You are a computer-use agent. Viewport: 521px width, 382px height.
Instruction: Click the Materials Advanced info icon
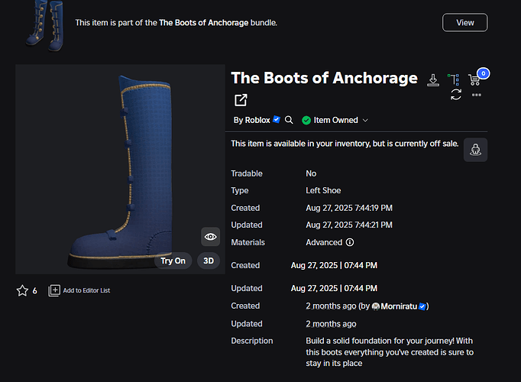pyautogui.click(x=350, y=242)
